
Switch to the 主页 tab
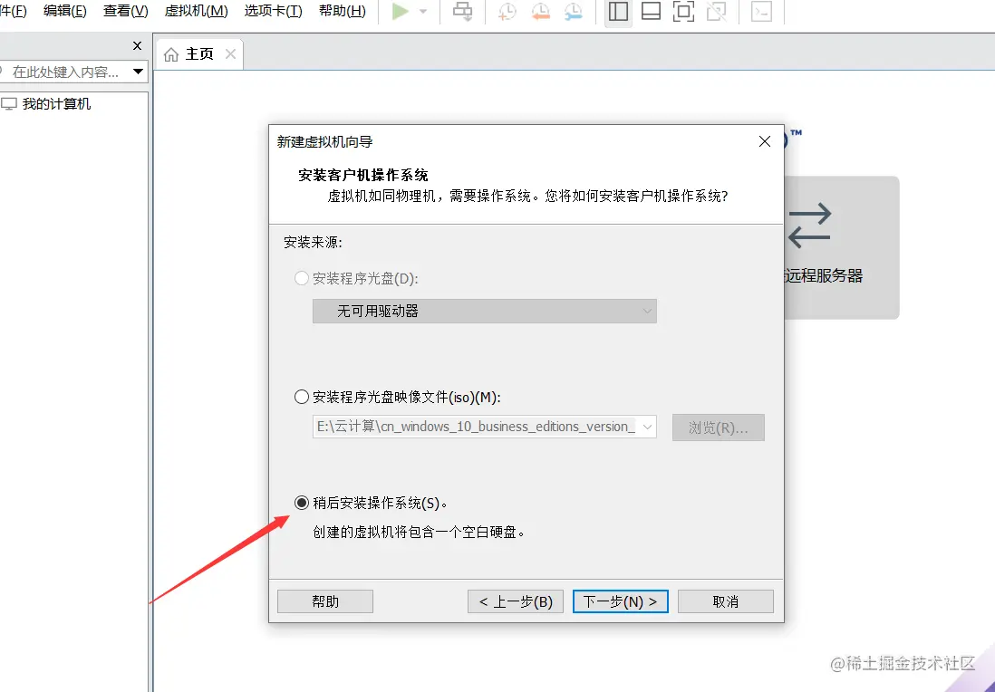tap(199, 54)
